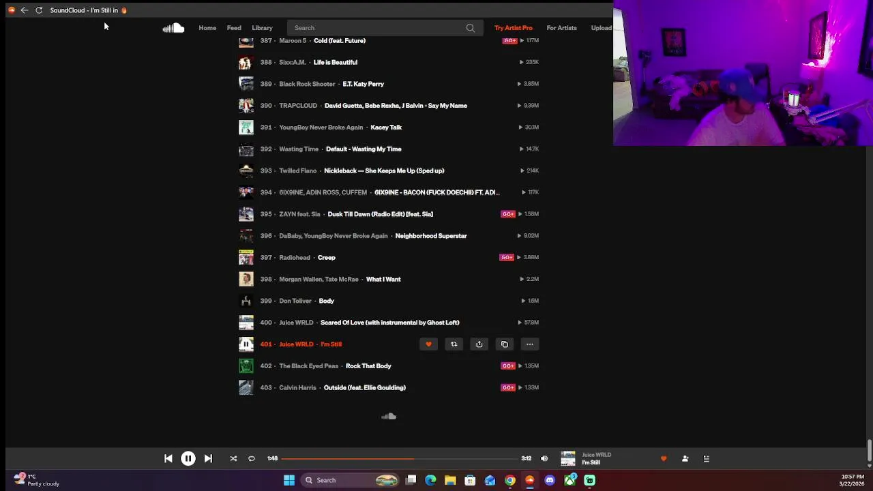This screenshot has width=873, height=491.
Task: Skip to previous track in player bar
Action: [168, 459]
